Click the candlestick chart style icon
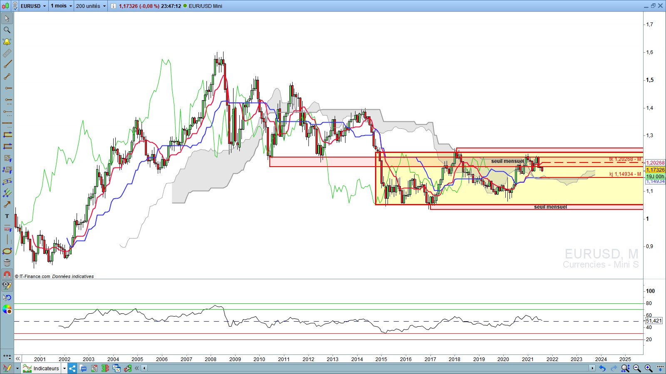 (5, 6)
